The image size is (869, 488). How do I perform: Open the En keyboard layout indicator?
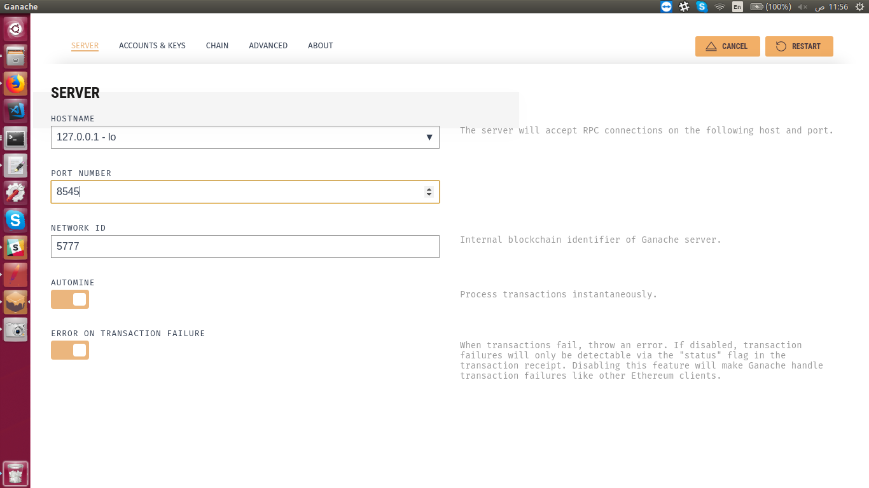(737, 6)
